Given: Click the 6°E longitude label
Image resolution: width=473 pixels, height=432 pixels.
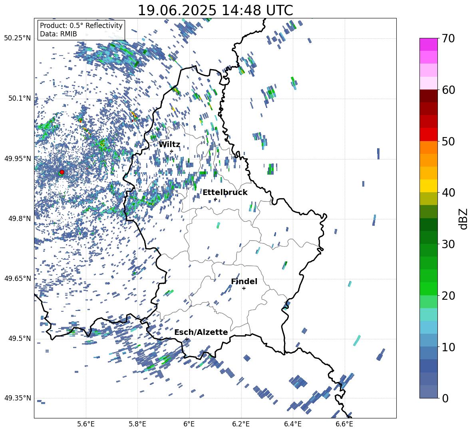Looking at the screenshot, I should point(189,424).
